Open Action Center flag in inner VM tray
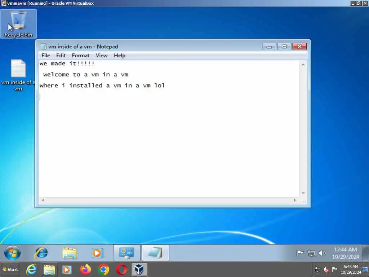The height and width of the screenshot is (277, 369). 300,253
